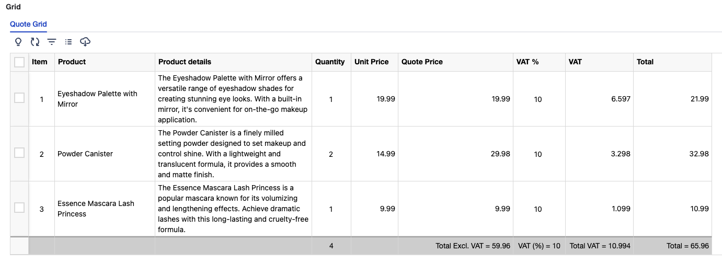
Task: Tick the select-all header checkbox
Action: (x=19, y=62)
